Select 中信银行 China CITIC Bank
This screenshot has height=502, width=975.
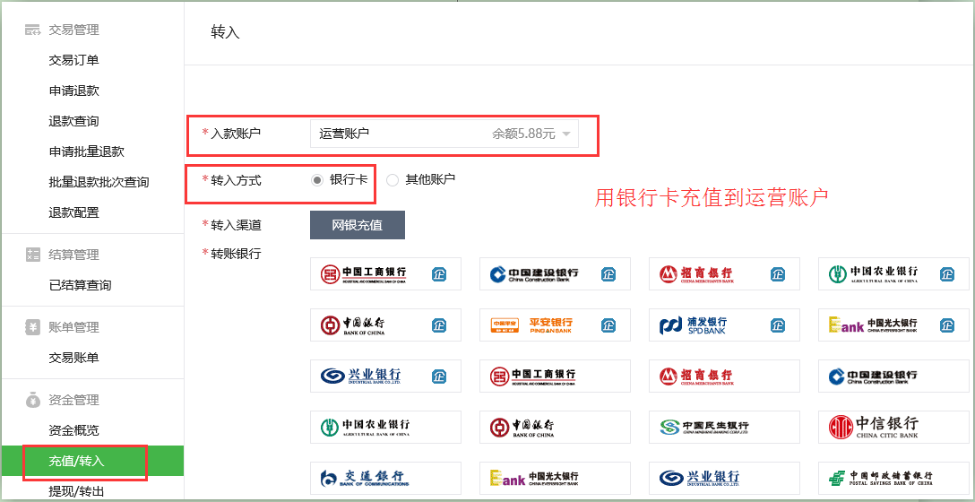pyautogui.click(x=893, y=427)
